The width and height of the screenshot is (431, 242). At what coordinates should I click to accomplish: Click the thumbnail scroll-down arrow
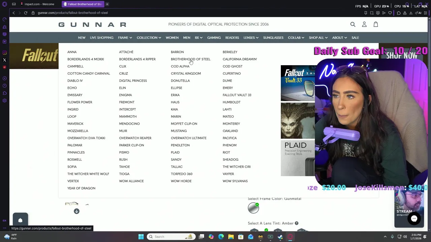coord(76,211)
